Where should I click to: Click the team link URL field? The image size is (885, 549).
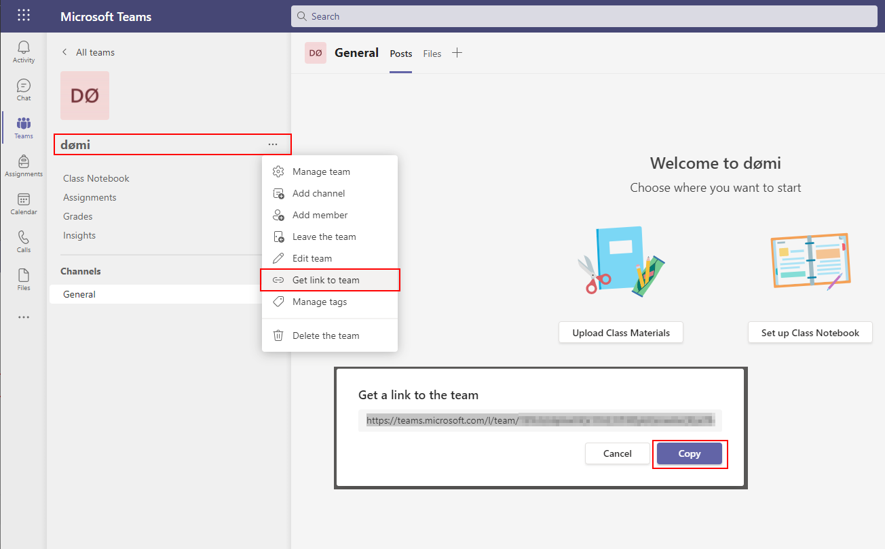pos(540,420)
